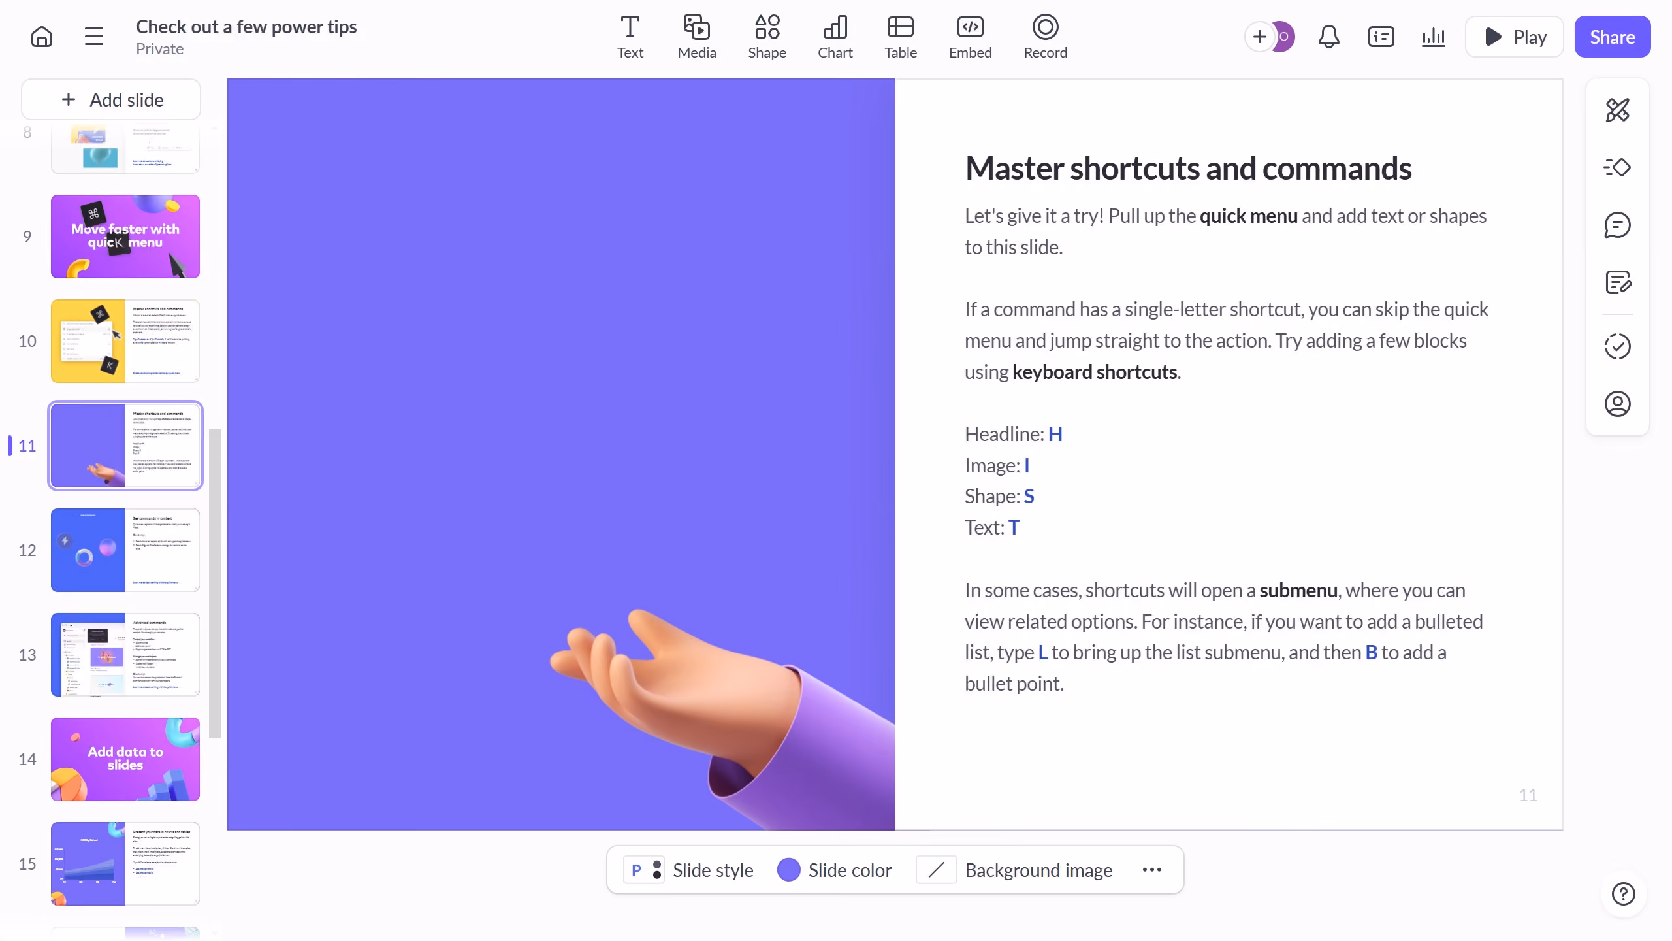Open presentation analytics icon

click(1433, 37)
